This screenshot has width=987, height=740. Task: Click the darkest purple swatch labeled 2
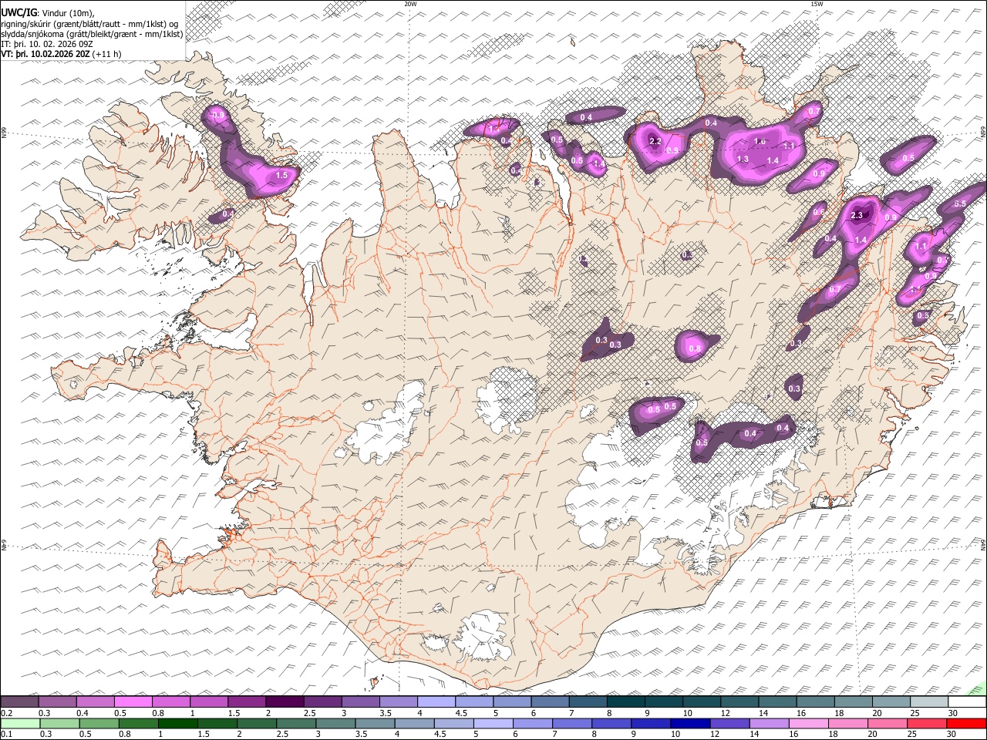(x=285, y=702)
